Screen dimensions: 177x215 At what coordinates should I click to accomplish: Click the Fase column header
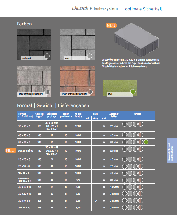[95, 113]
